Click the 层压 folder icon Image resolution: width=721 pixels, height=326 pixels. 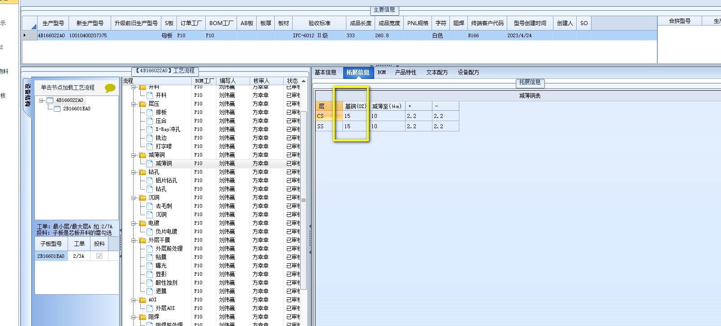143,104
